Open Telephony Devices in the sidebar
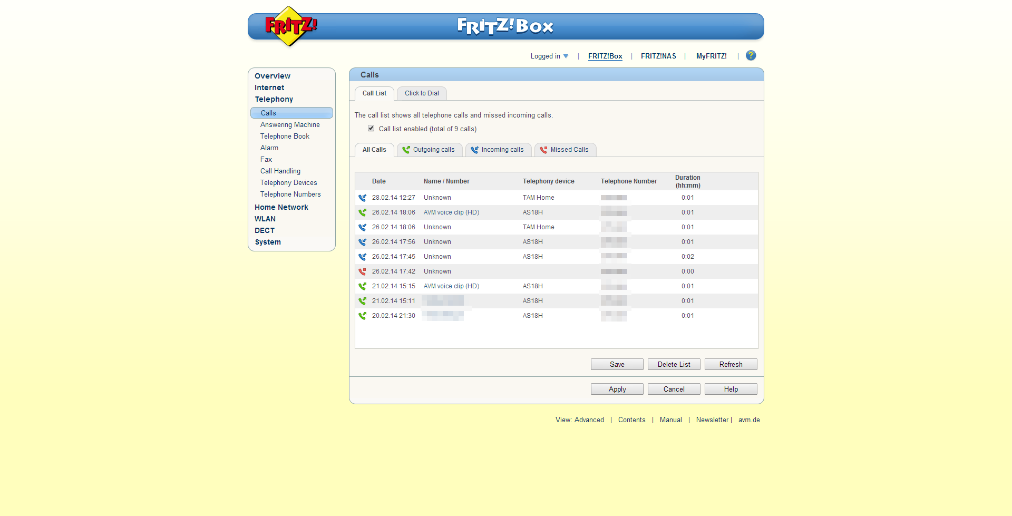This screenshot has height=516, width=1012. [289, 183]
